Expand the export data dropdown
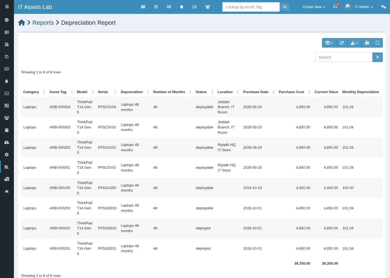This screenshot has height=278, width=390. (354, 43)
